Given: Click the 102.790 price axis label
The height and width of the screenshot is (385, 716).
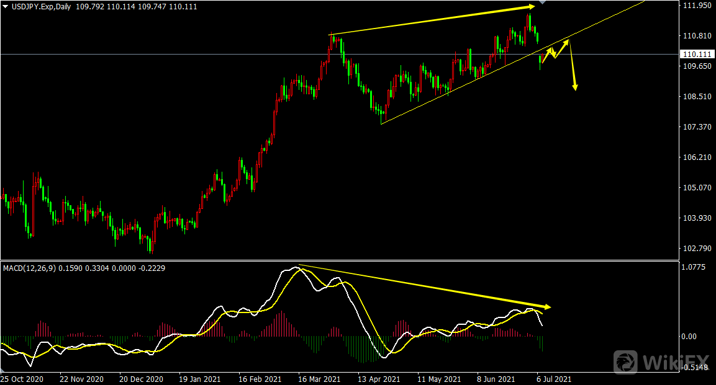Looking at the screenshot, I should point(696,249).
